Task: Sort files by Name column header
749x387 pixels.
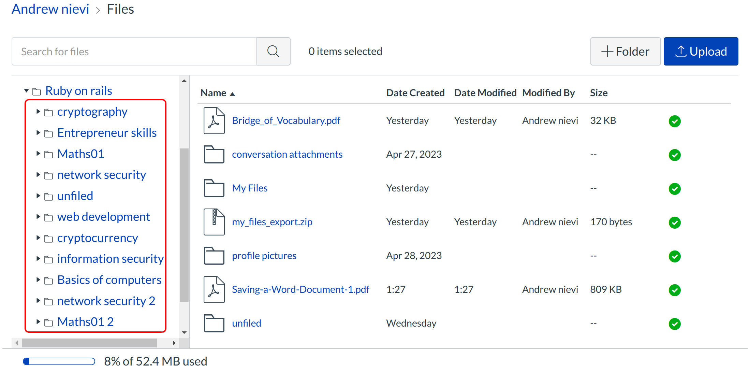Action: (x=214, y=93)
